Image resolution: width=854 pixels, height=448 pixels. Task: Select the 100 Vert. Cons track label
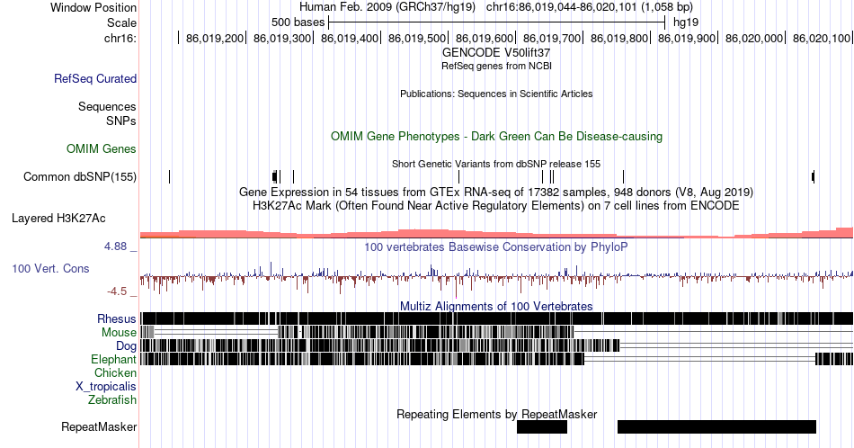pyautogui.click(x=50, y=268)
